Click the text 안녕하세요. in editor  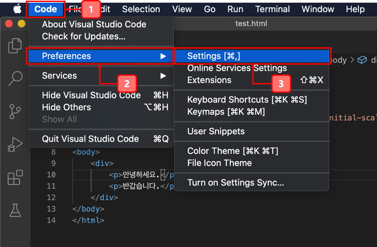141,175
